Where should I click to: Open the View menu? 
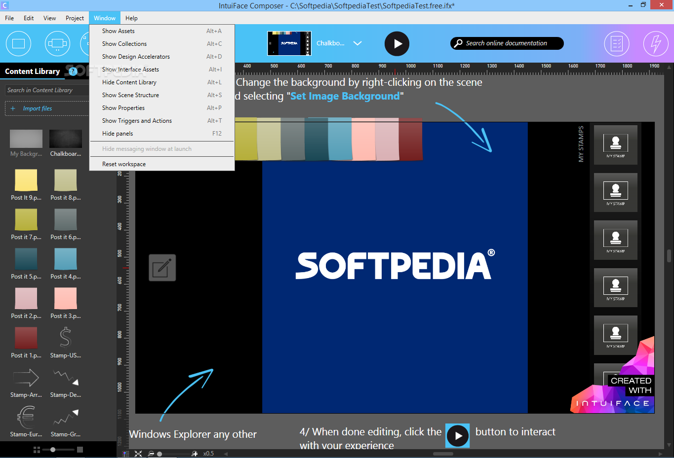click(x=49, y=18)
